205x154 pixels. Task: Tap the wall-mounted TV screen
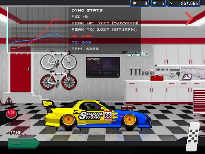click(x=103, y=67)
